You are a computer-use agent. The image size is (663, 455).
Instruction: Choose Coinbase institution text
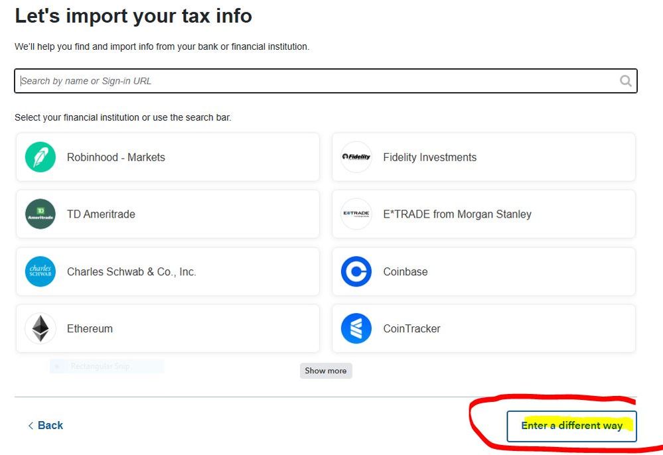click(x=405, y=272)
